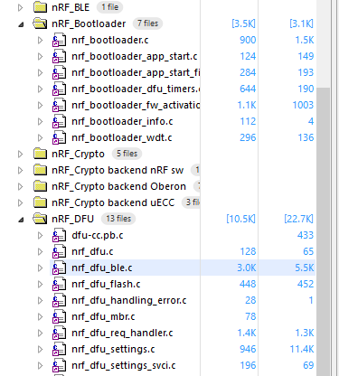
Task: Expand the nRF_BLE folder
Action: 20,7
